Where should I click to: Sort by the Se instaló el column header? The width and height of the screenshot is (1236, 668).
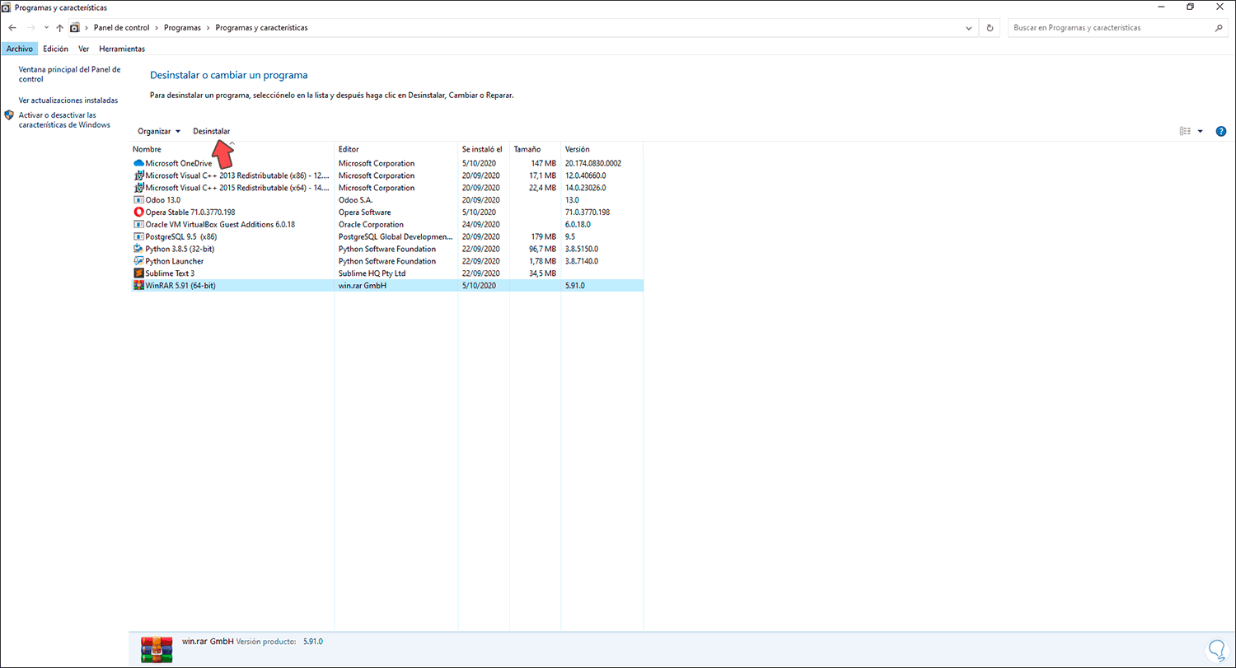[x=484, y=149]
